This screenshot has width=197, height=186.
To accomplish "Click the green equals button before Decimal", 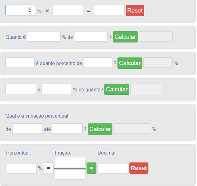I will [91, 168].
